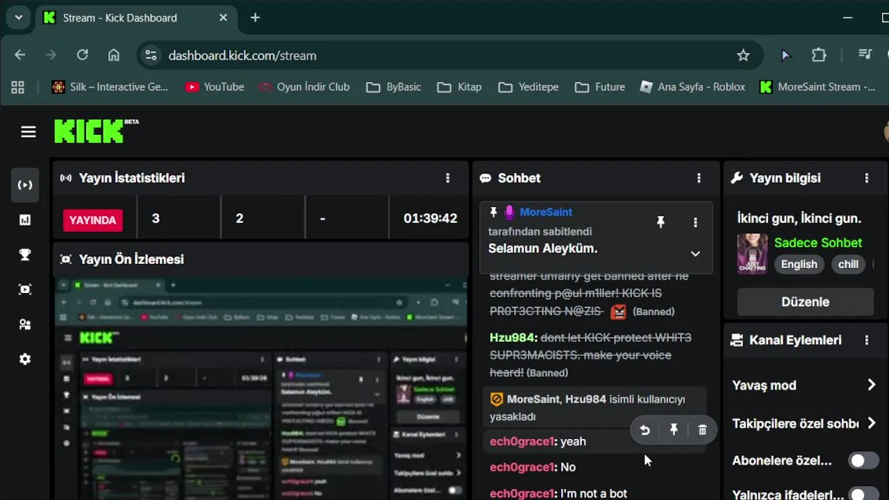The height and width of the screenshot is (500, 889).
Task: Open the Ana Sayfa - Roblox bookmark
Action: (x=692, y=87)
